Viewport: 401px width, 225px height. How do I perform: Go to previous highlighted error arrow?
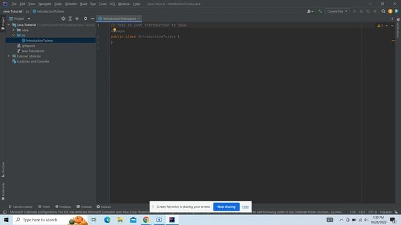pyautogui.click(x=387, y=26)
